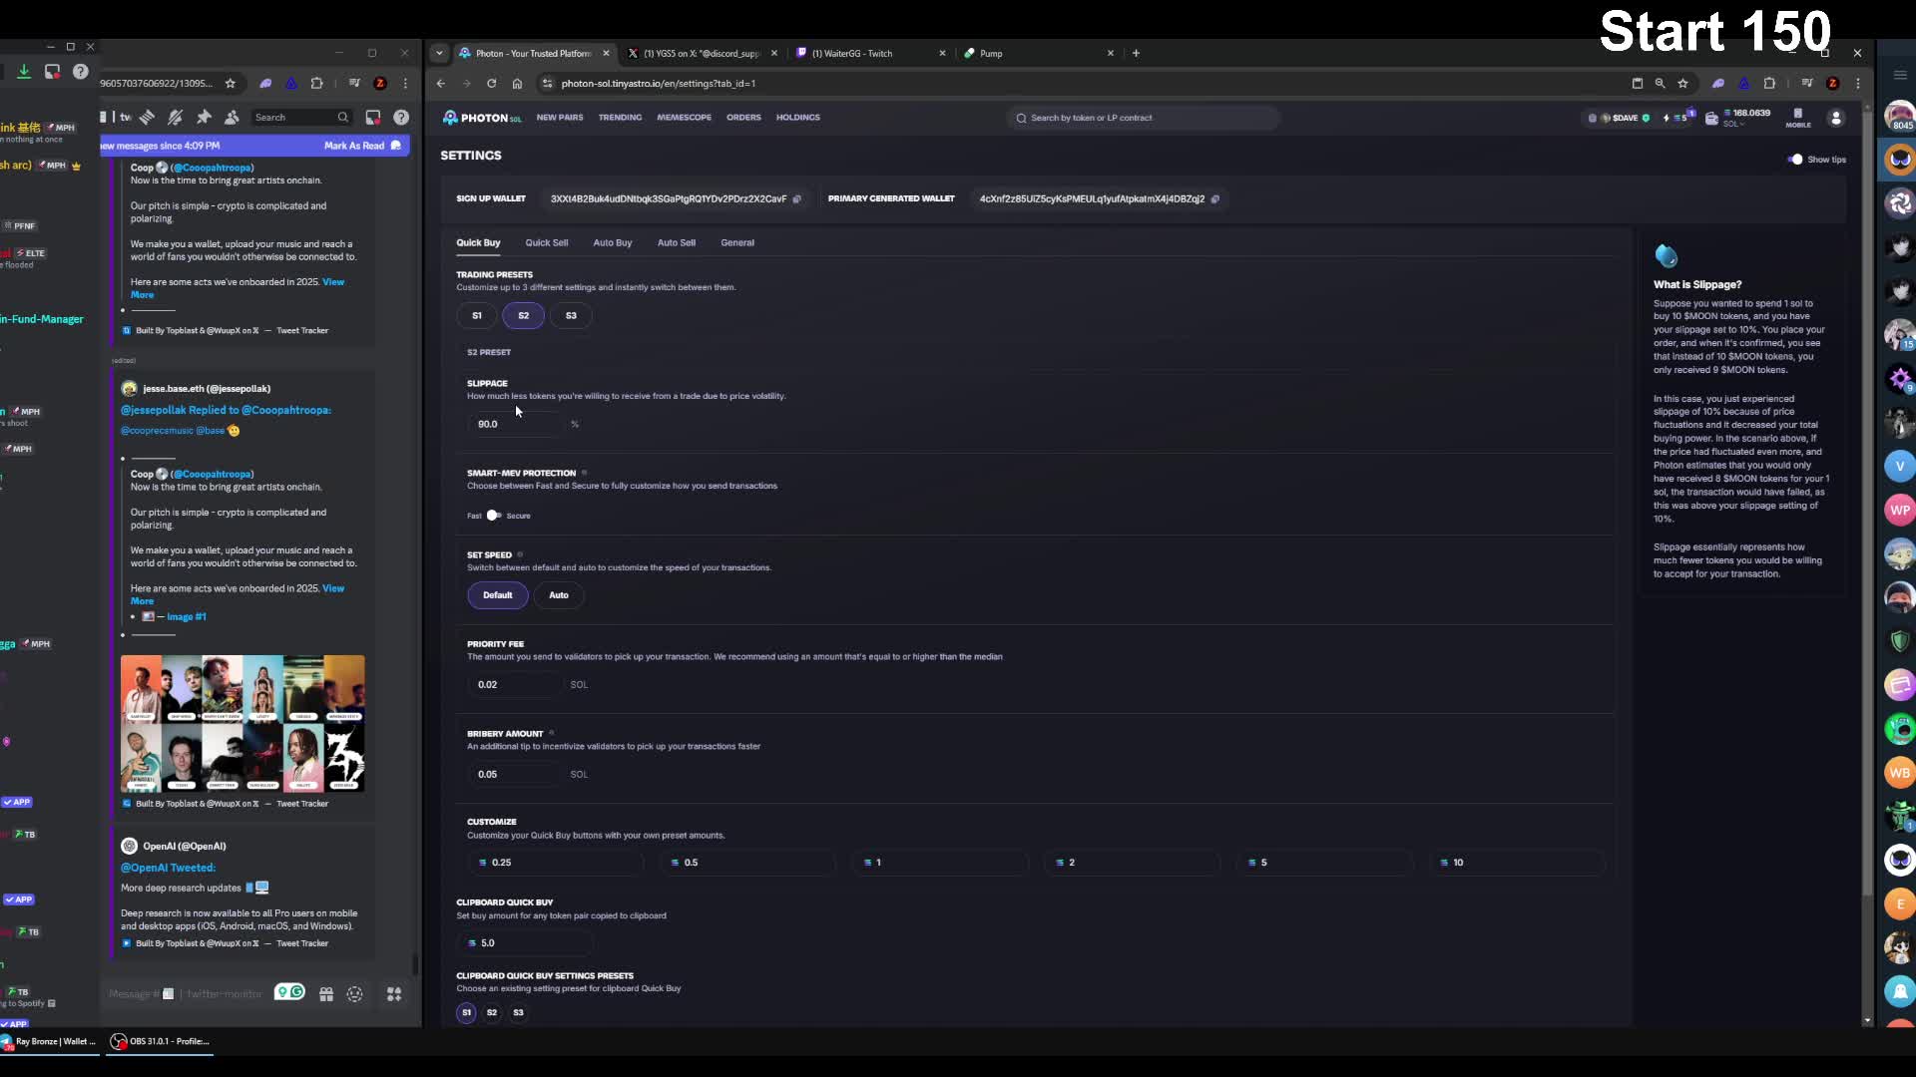Open the red Z browser profile icon
The height and width of the screenshot is (1077, 1916).
coord(1832,84)
